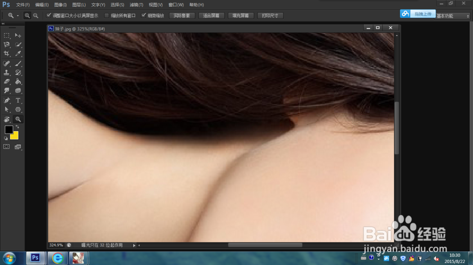Screen dimensions: 473x265
Task: Select the History Brush tool
Action: [18, 73]
